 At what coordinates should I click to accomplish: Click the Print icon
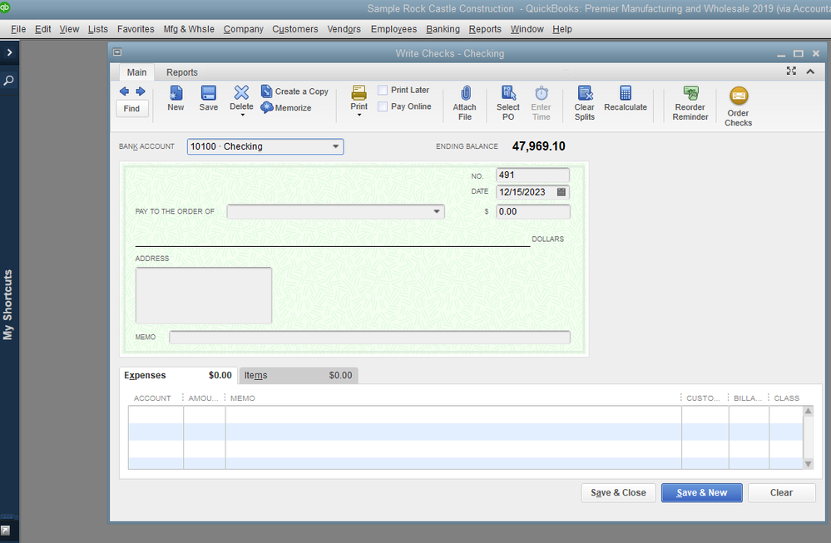tap(359, 93)
